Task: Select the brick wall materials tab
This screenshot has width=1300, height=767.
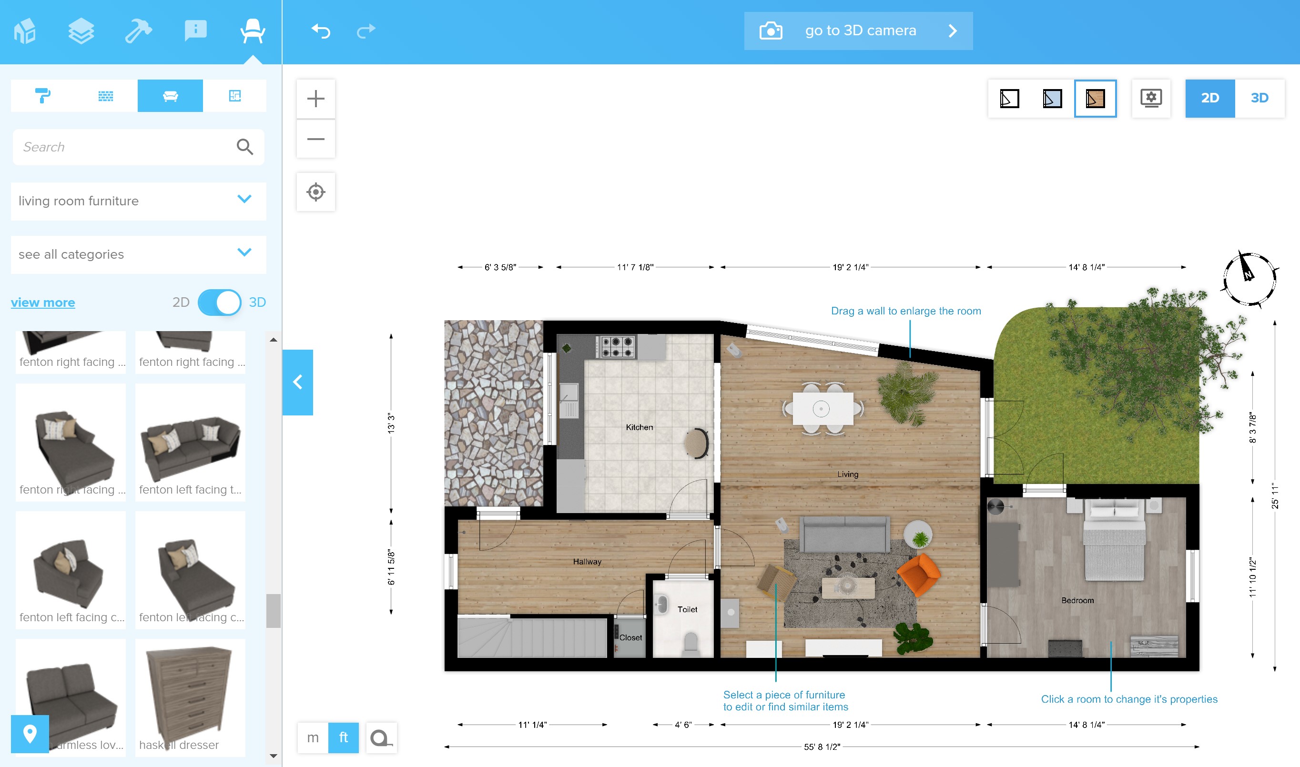Action: 106,96
